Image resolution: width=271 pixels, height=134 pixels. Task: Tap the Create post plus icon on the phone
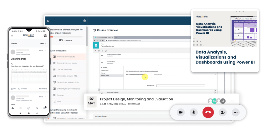pyautogui.click(x=29, y=108)
